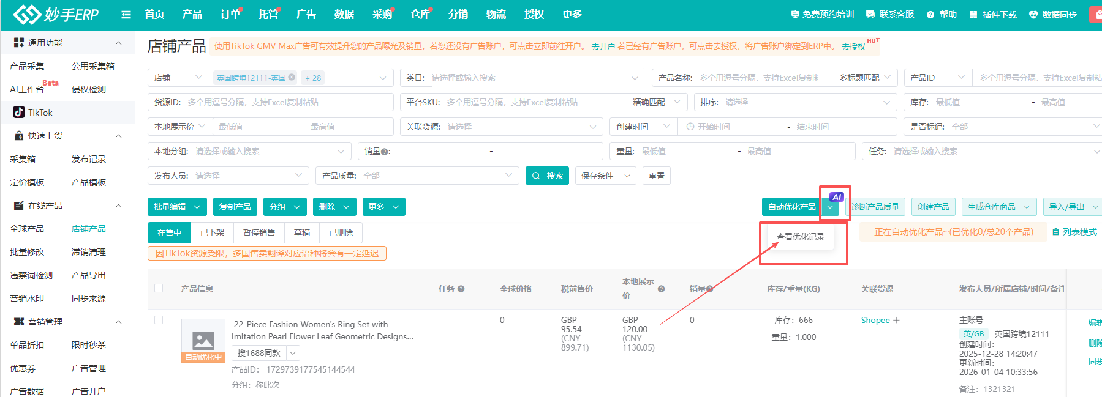1102x397 pixels.
Task: Remove the 英国跨境12111-英国 store tag
Action: pos(292,78)
